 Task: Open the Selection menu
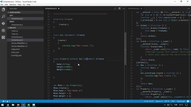13,5
